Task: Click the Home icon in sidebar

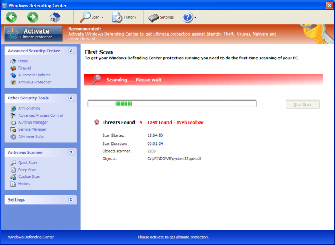Action: (13, 61)
